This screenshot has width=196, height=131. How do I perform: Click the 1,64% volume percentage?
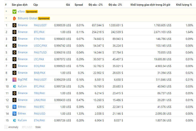click(x=189, y=32)
